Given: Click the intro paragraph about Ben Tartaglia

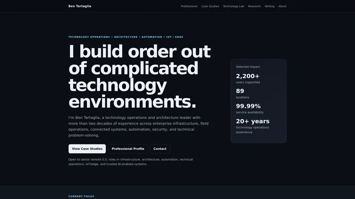Looking at the screenshot, I should click(x=138, y=126).
